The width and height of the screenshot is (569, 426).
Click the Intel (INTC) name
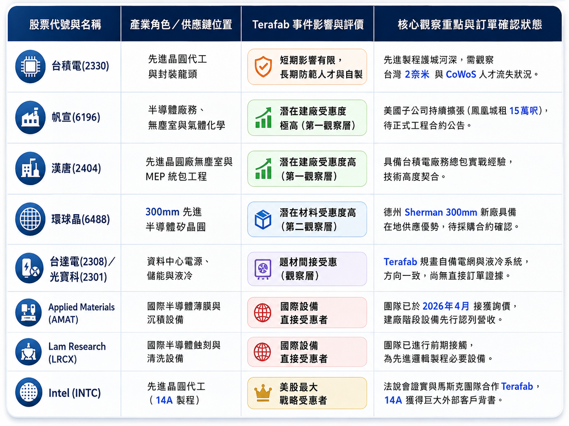75,393
